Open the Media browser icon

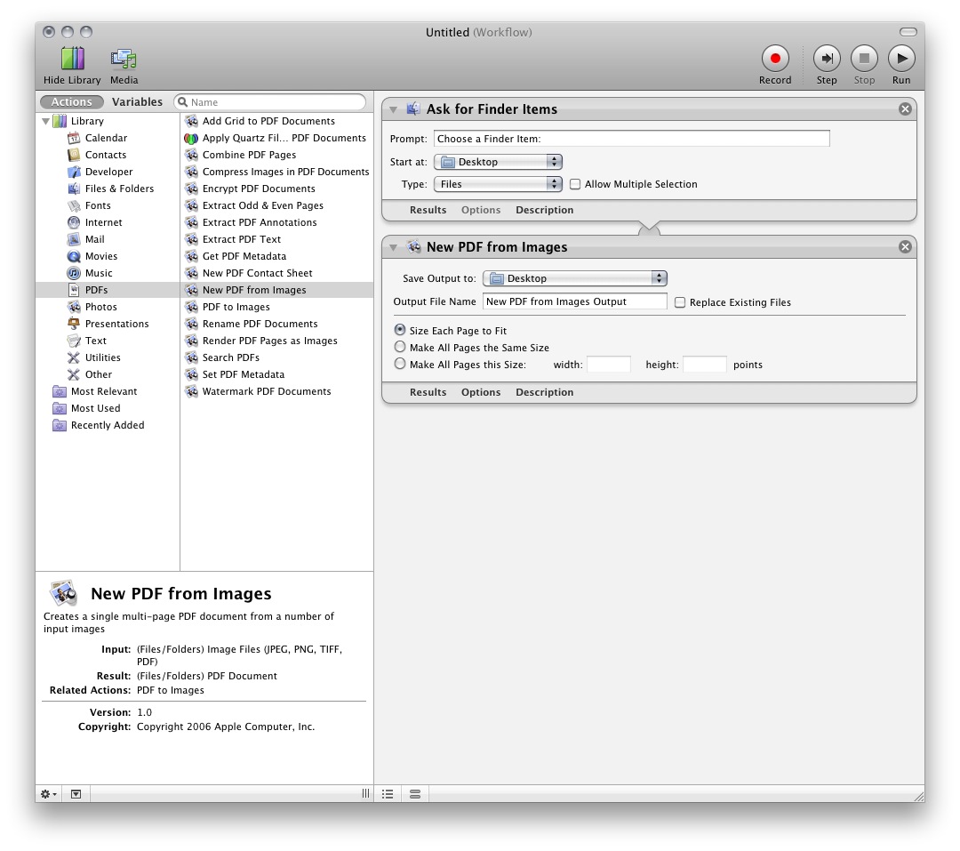tap(124, 60)
